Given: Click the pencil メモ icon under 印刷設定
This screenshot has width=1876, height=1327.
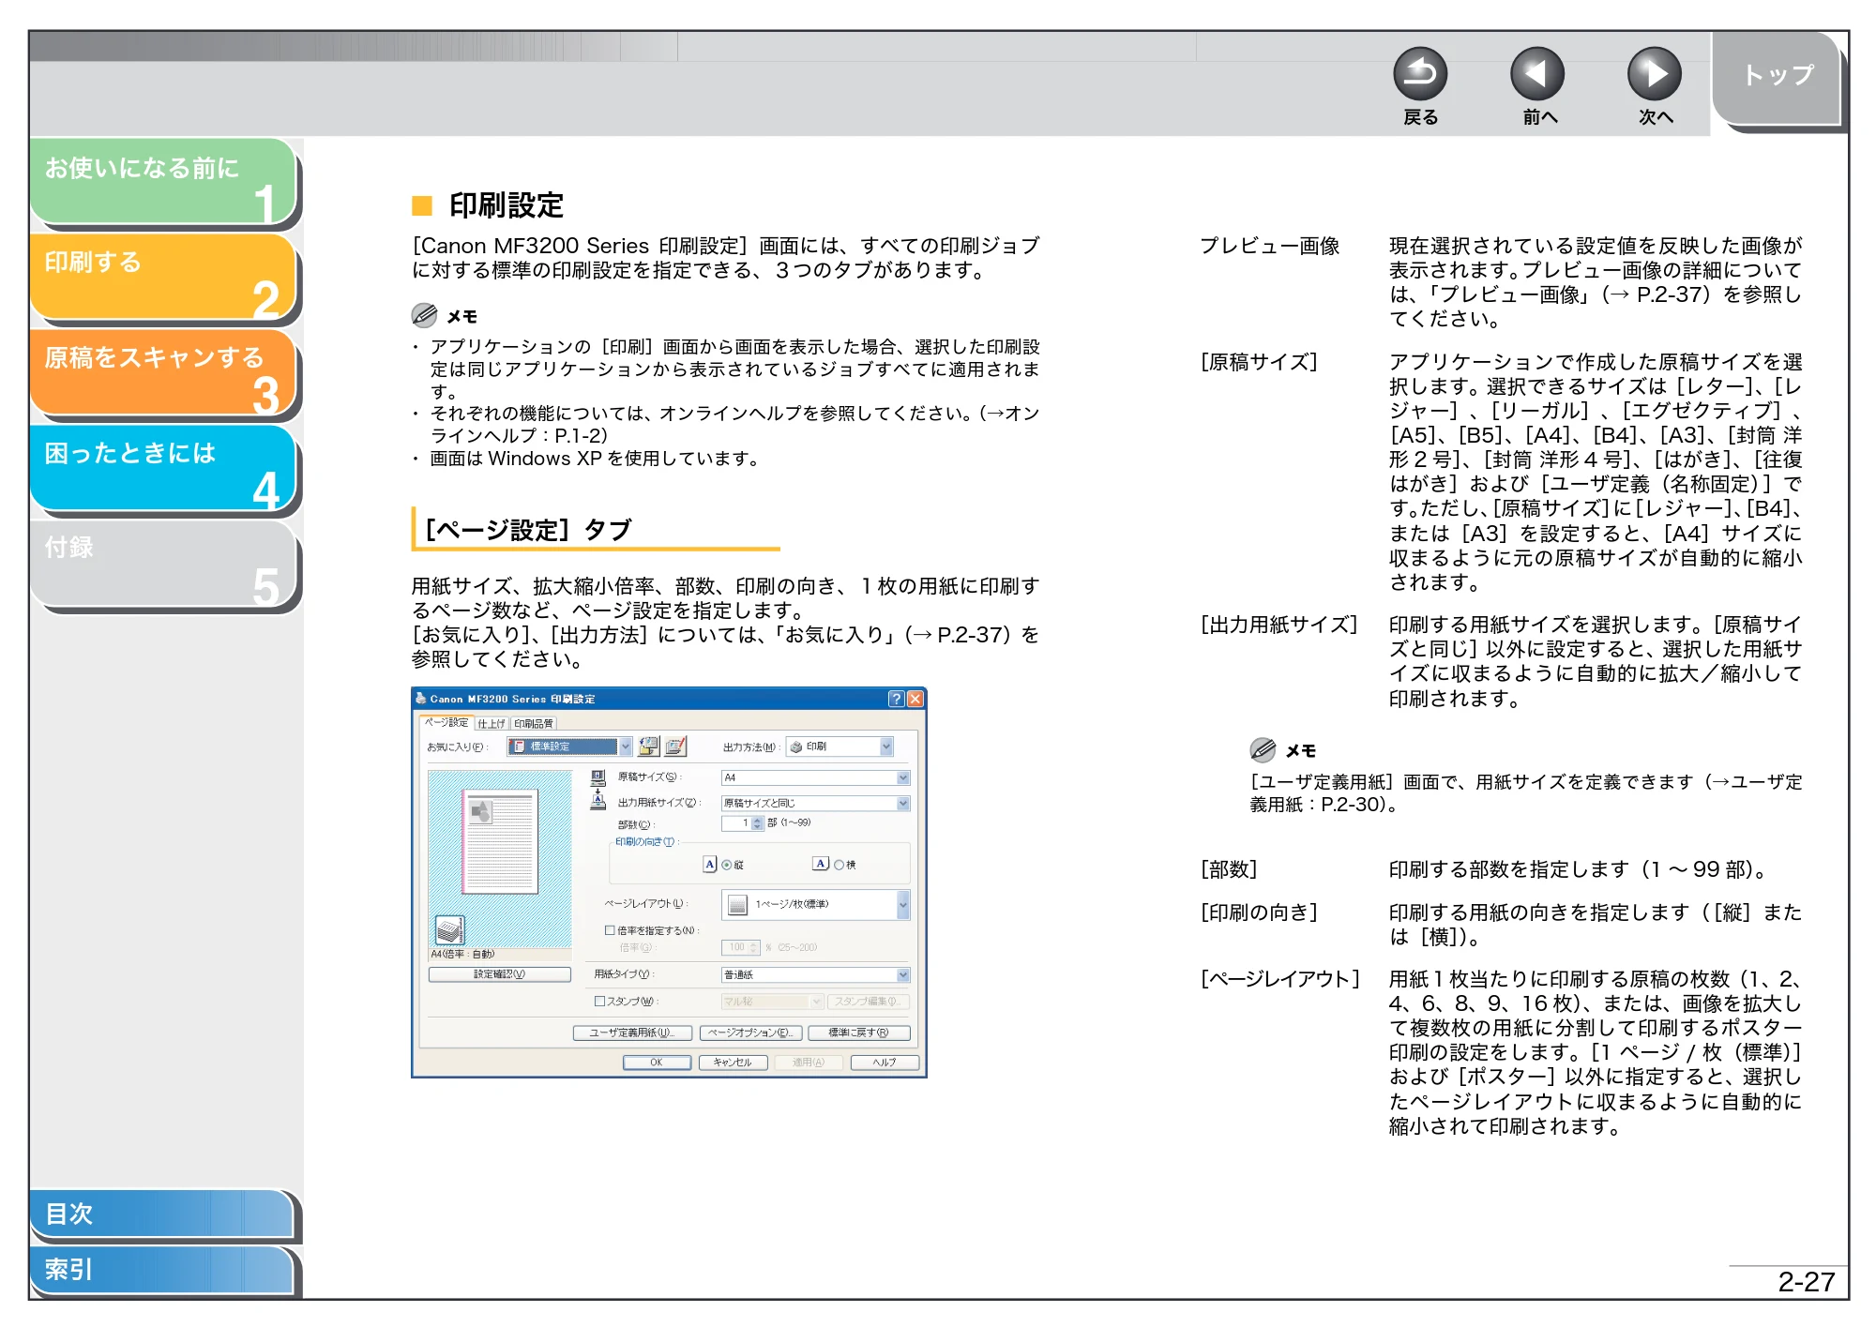Looking at the screenshot, I should pyautogui.click(x=424, y=315).
